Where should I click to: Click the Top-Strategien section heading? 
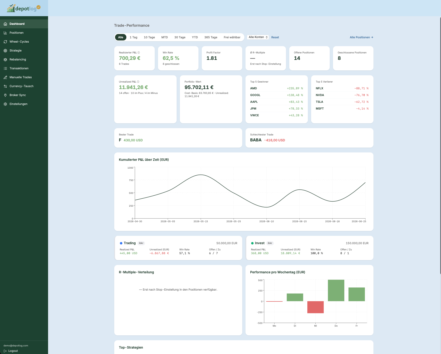click(131, 348)
